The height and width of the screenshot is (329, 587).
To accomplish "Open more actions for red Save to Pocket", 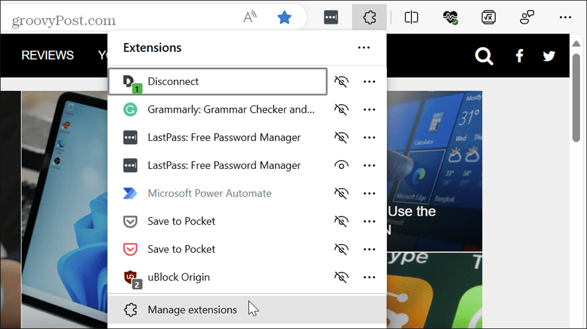I will 370,249.
